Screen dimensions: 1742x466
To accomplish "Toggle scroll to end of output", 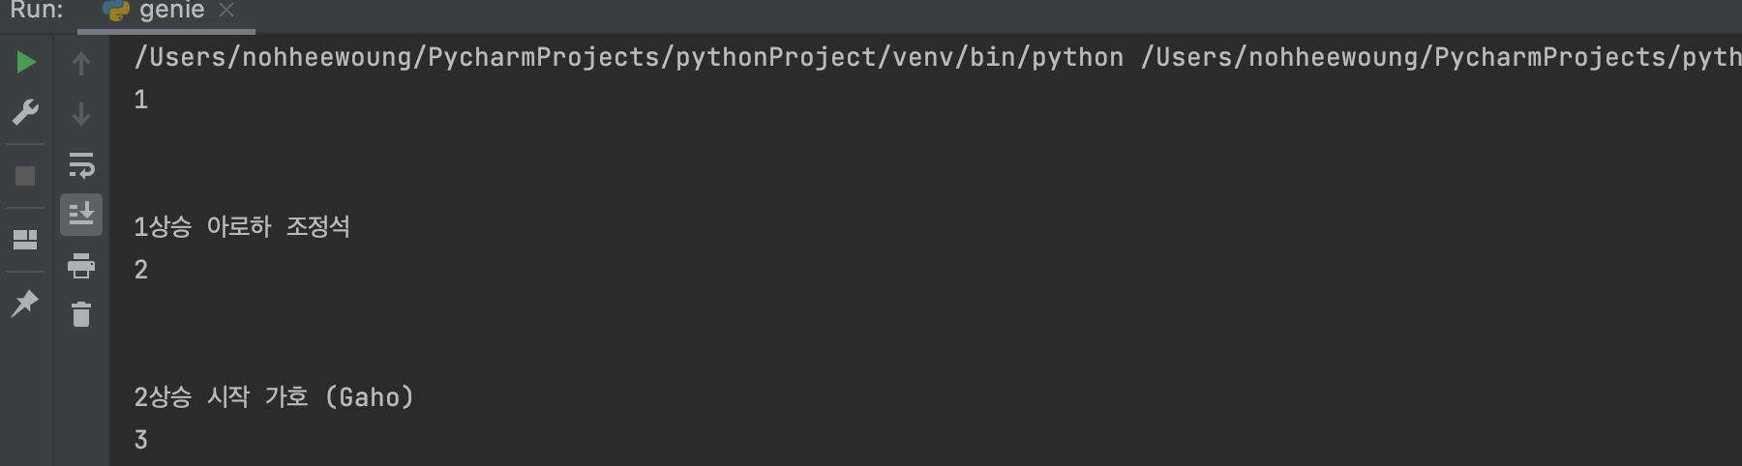I will [x=81, y=214].
